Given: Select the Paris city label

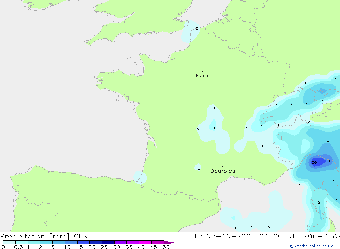Looking at the screenshot, I should (203, 75).
